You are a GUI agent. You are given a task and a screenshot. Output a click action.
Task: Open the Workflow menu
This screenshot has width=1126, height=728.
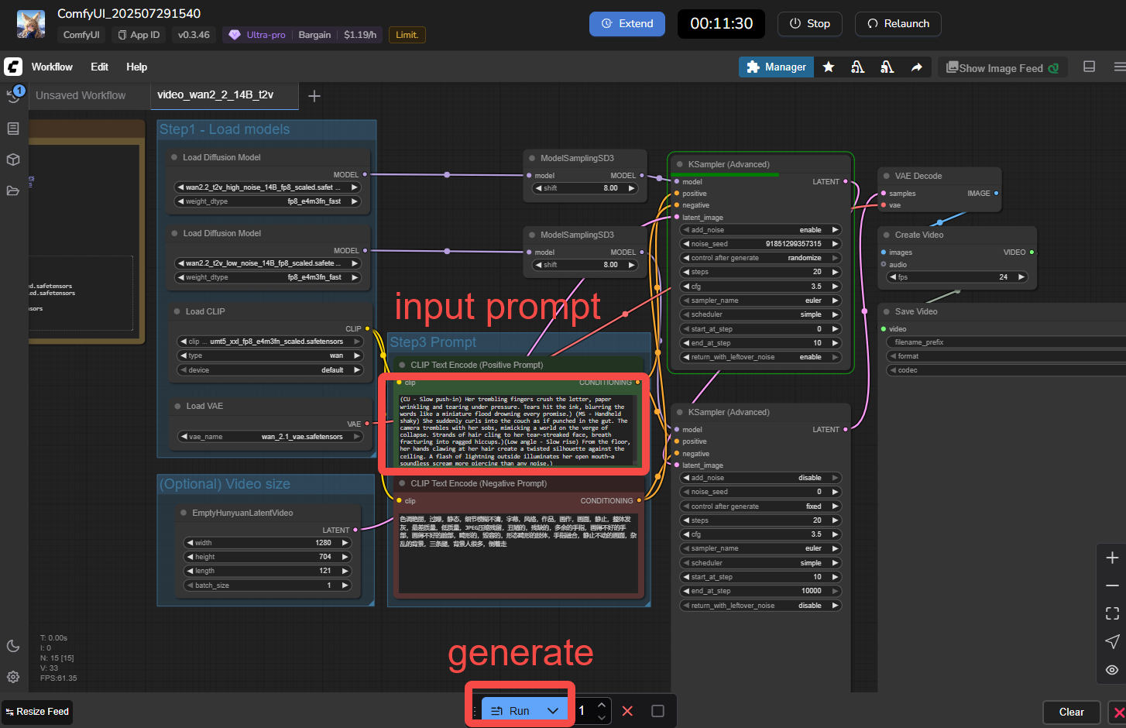coord(52,67)
